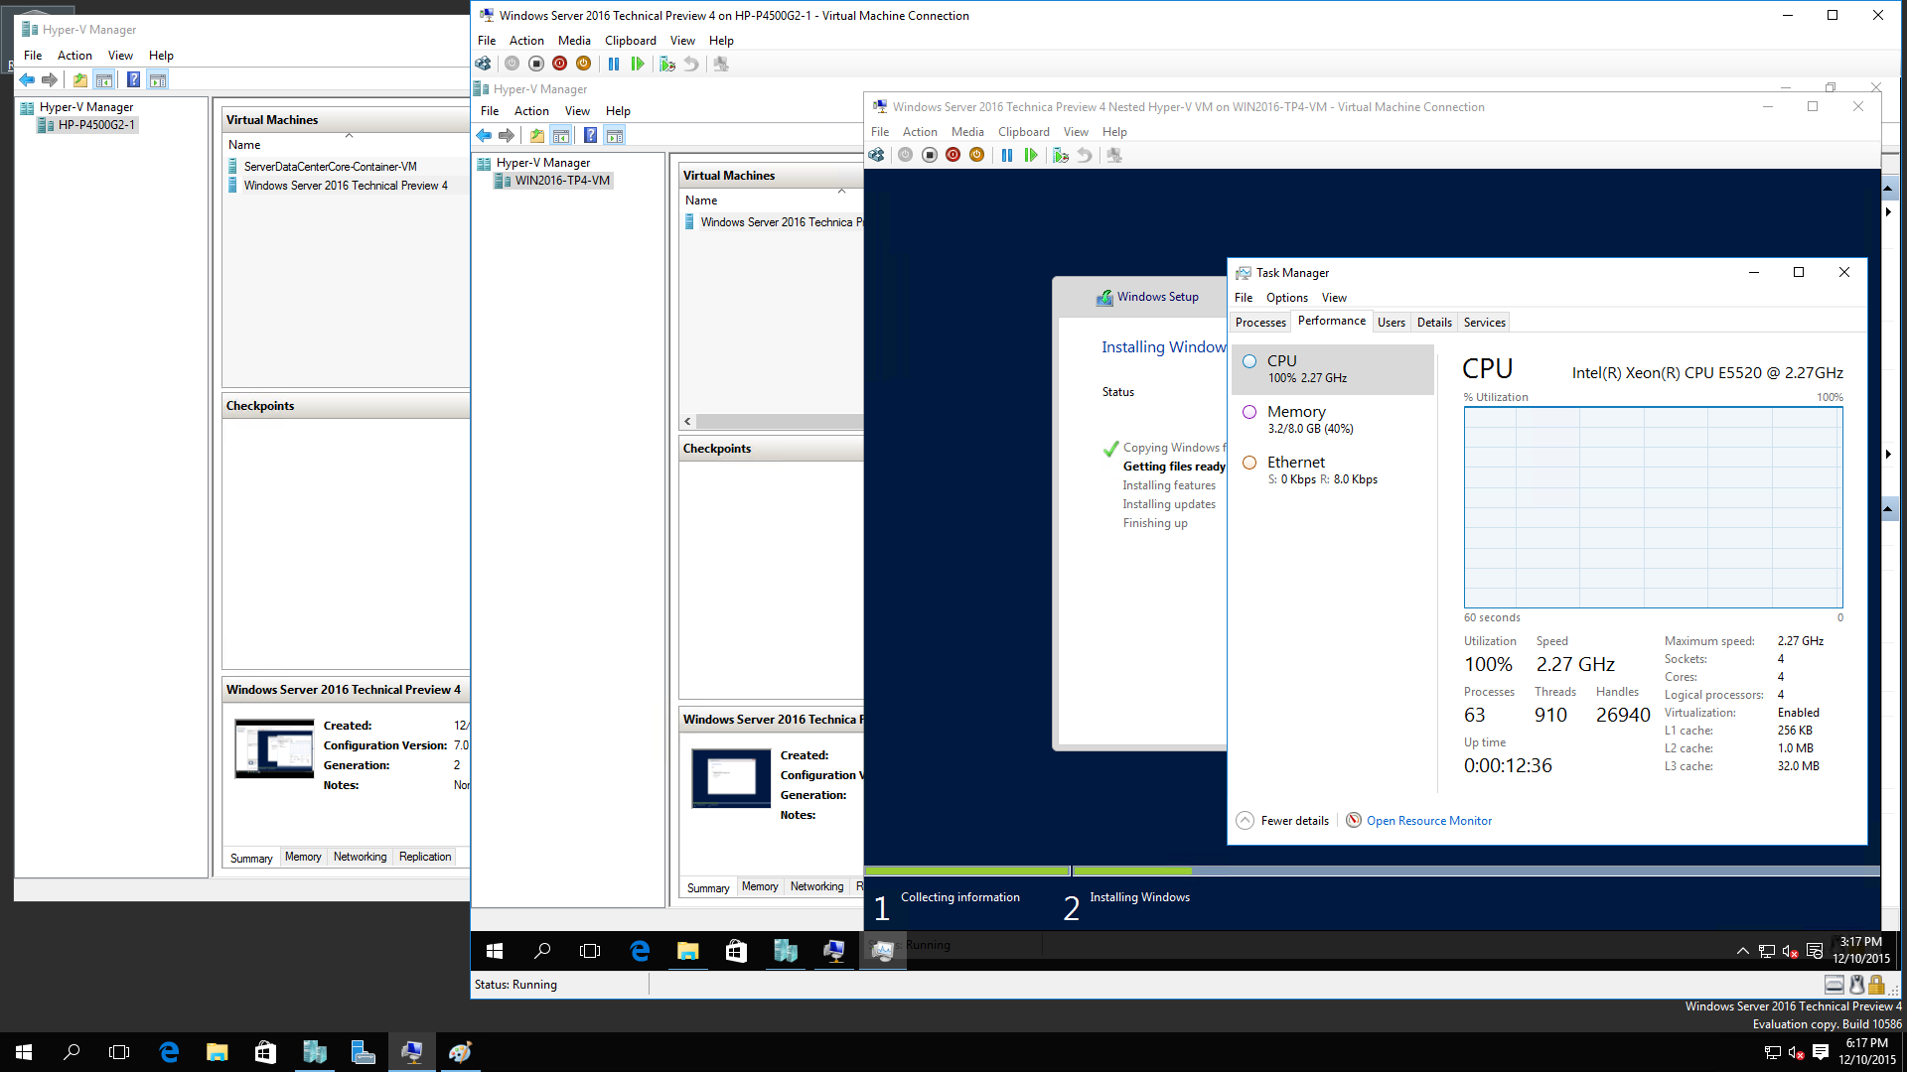Viewport: 1907px width, 1072px height.
Task: Click Up One Level icon in inner Hyper-V Manager
Action: pos(537,135)
